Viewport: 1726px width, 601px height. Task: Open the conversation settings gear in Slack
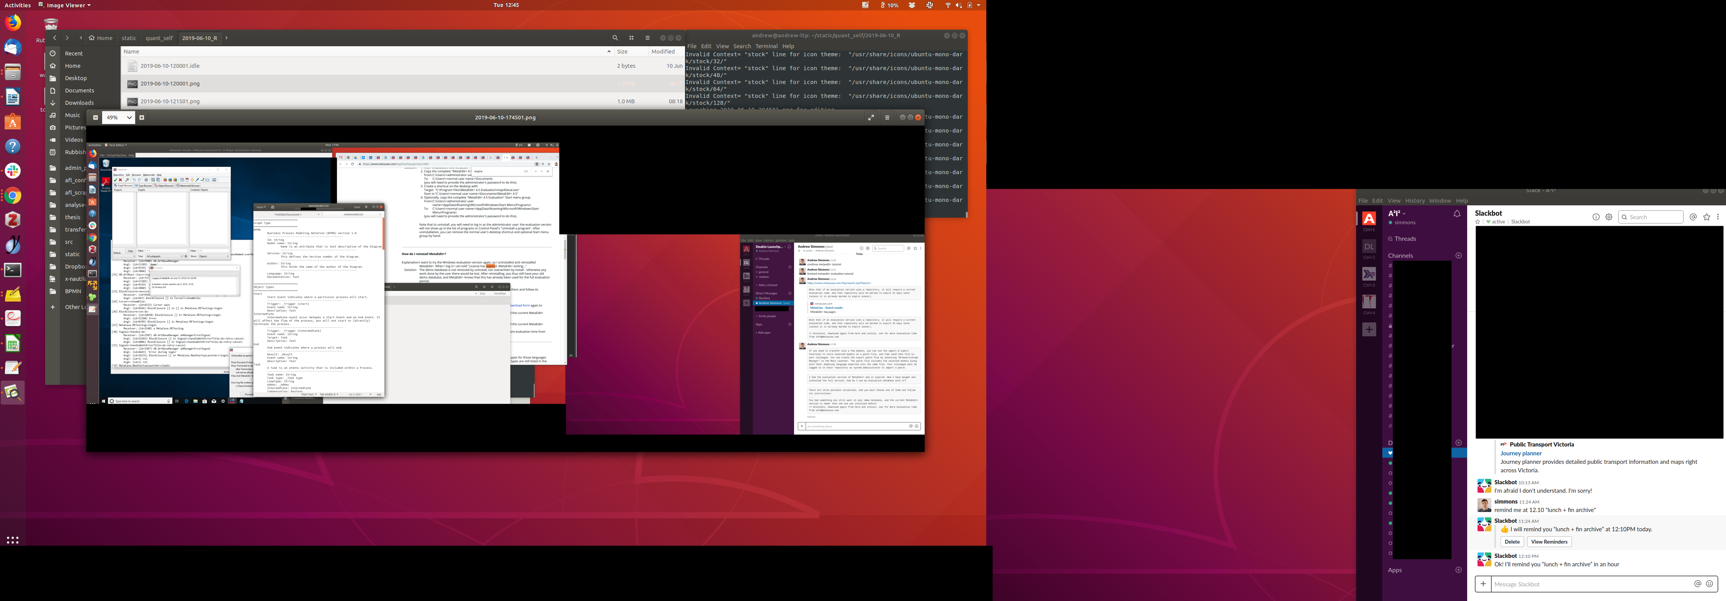point(1609,217)
